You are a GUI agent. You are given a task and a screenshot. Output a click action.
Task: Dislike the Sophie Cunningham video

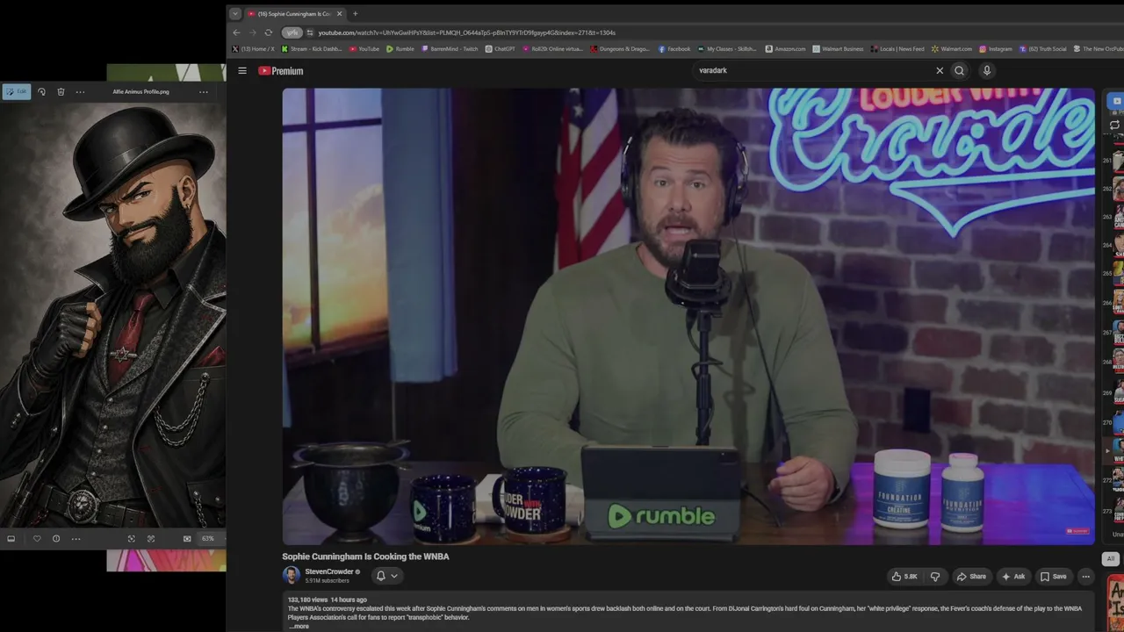pos(934,577)
